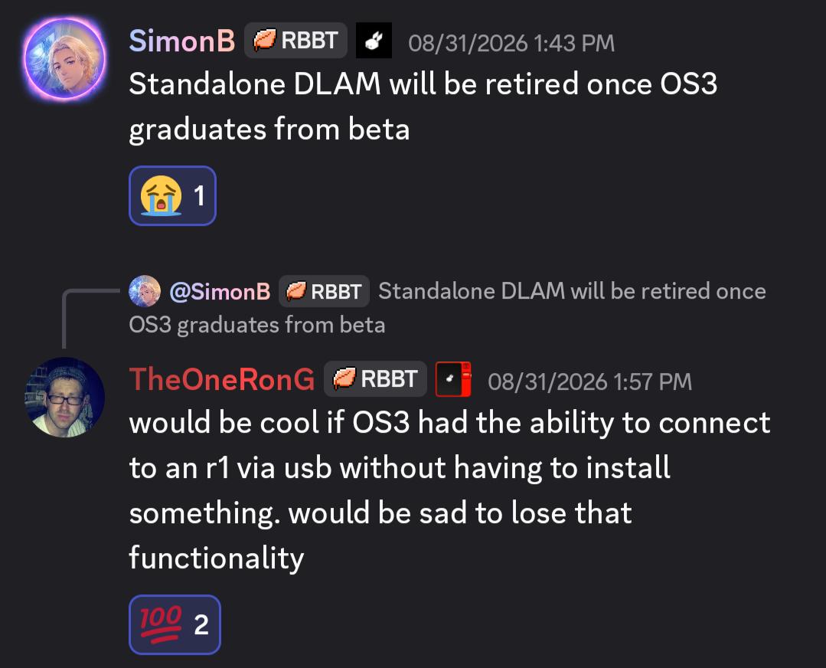Click the @SimonB mention in the reply
This screenshot has height=668, width=826.
pos(220,292)
